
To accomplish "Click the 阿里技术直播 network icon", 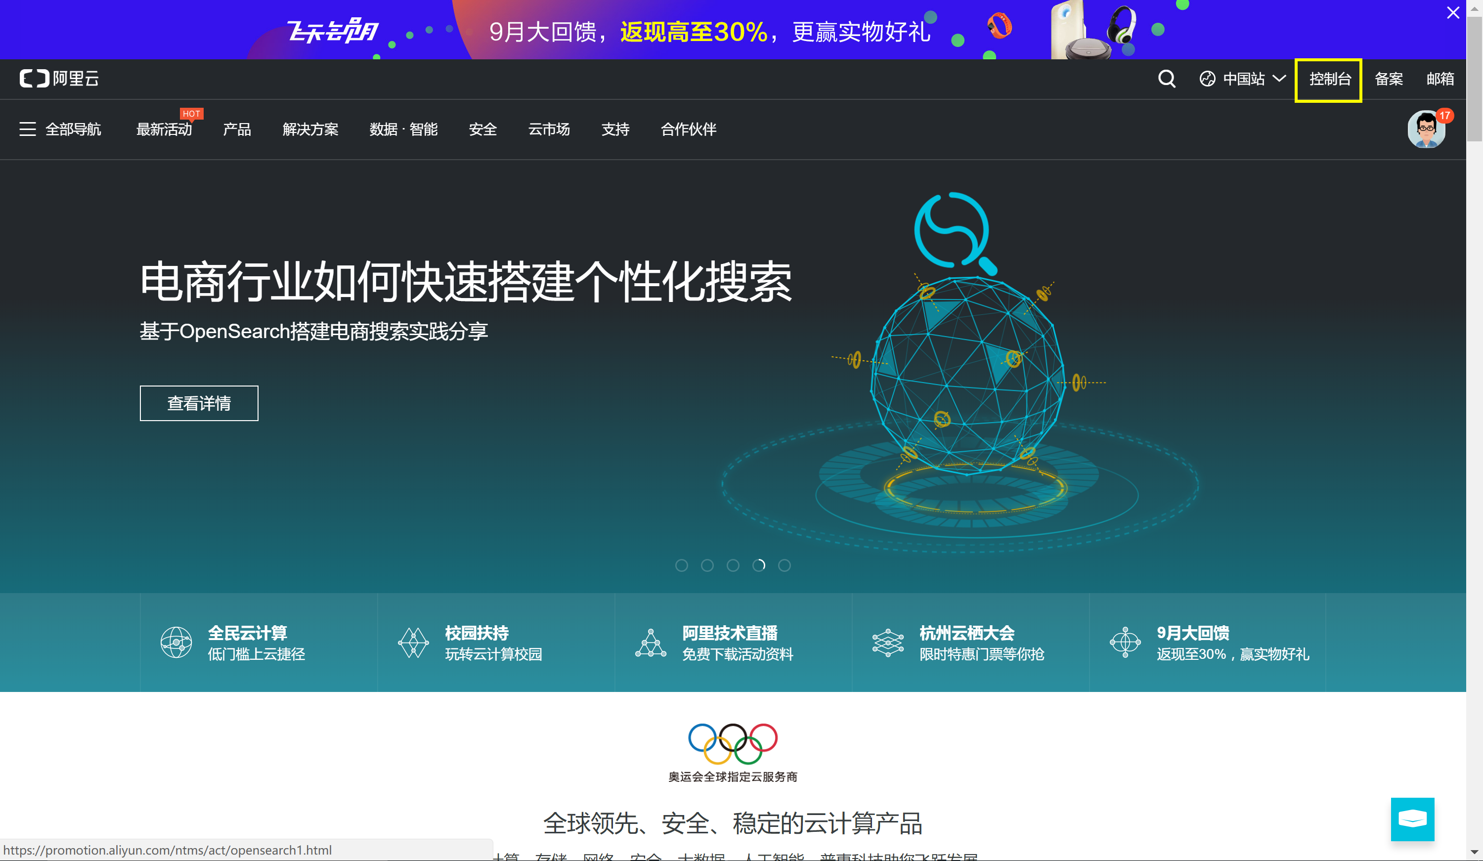I will (x=650, y=643).
